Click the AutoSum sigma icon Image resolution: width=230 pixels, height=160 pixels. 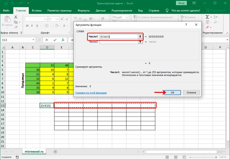point(207,17)
